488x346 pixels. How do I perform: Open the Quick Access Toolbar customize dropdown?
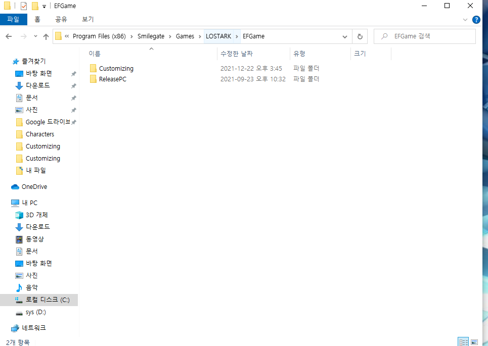pos(44,6)
